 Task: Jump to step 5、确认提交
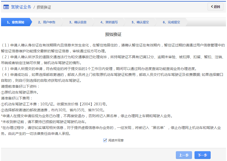[140, 22]
